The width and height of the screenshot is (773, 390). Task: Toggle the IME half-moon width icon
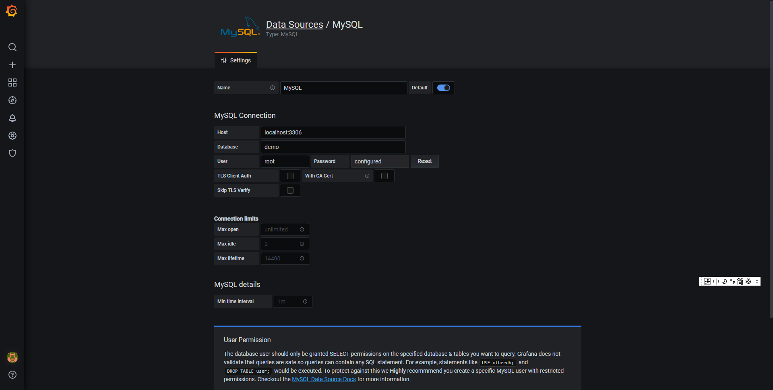click(724, 281)
